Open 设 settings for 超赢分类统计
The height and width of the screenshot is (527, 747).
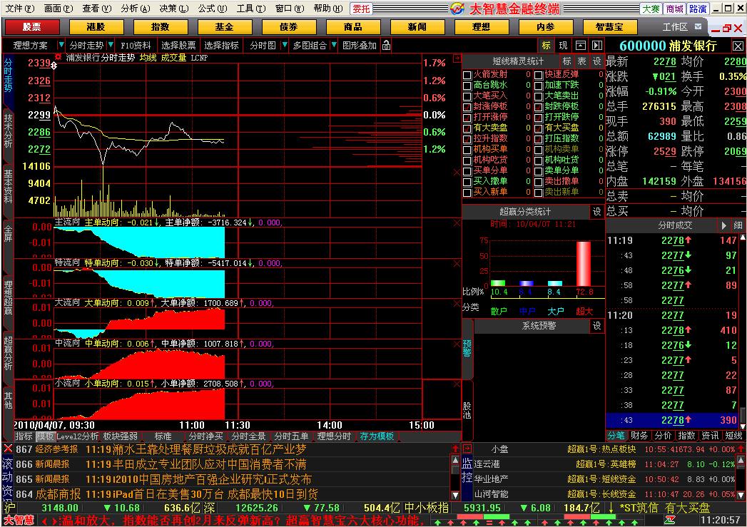[x=597, y=211]
